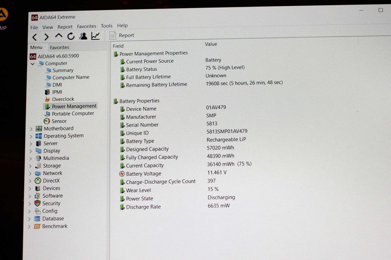
Task: Collapse the Computer tree node
Action: pos(33,64)
